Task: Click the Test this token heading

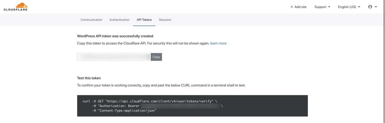Action: (x=89, y=78)
